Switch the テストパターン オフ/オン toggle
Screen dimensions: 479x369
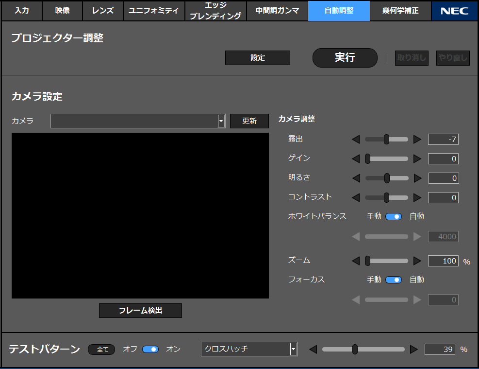pyautogui.click(x=150, y=349)
